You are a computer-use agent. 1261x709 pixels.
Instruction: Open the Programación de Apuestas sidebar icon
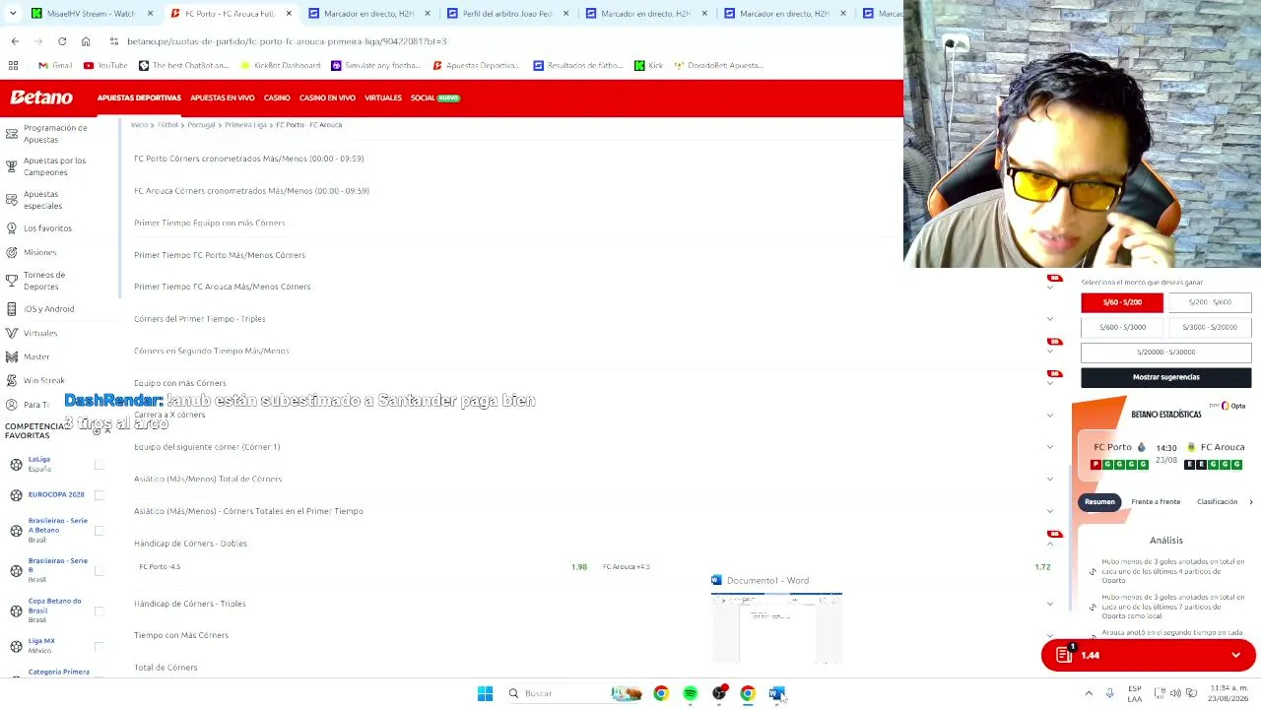pyautogui.click(x=12, y=133)
